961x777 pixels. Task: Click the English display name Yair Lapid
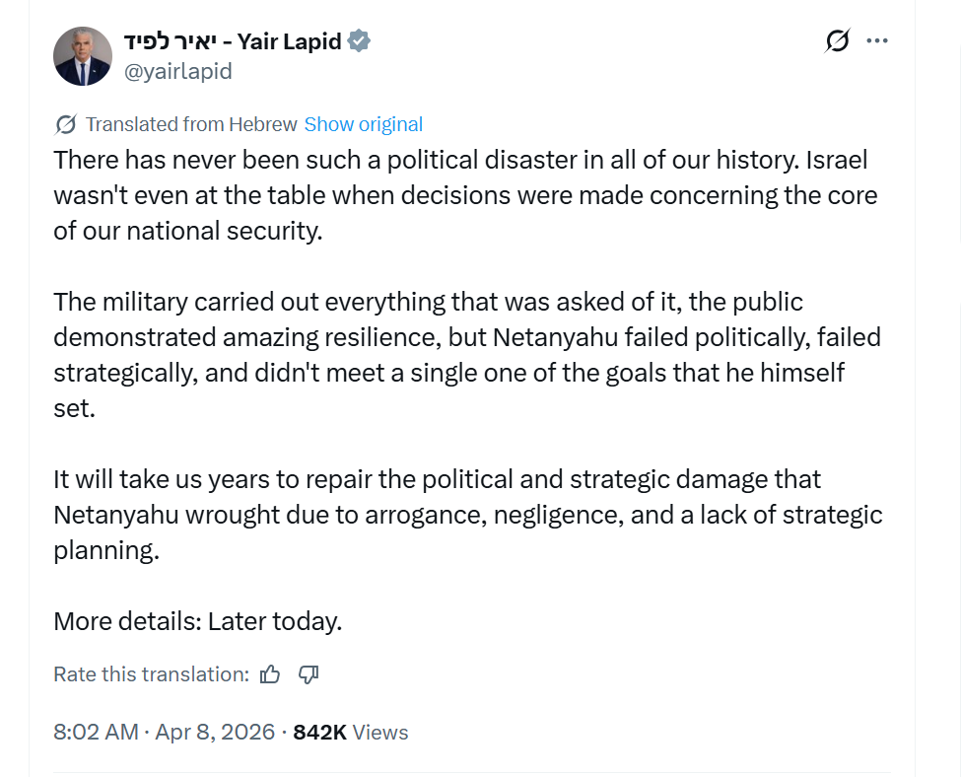coord(289,41)
